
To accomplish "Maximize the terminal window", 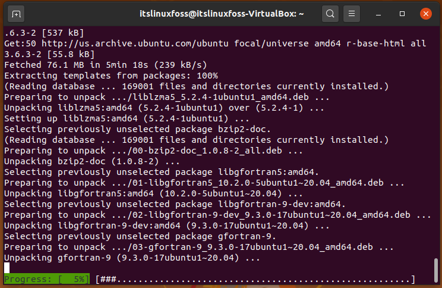I will (402, 14).
